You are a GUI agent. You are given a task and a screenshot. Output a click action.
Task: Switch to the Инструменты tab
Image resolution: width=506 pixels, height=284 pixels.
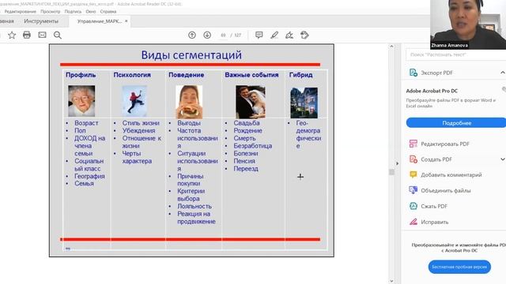tap(41, 21)
